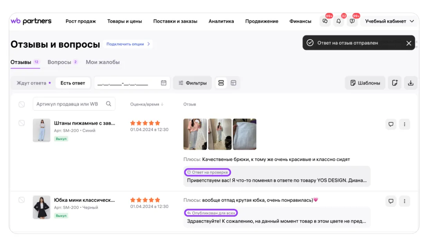Open reply icon for Штаны пижамные review
This screenshot has width=428, height=246.
click(x=391, y=125)
